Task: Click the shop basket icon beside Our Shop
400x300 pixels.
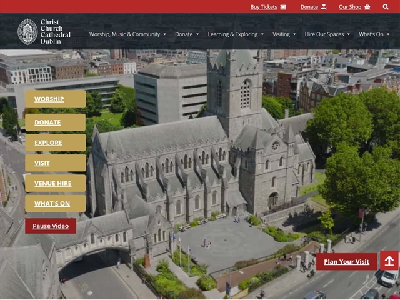Action: pos(367,7)
